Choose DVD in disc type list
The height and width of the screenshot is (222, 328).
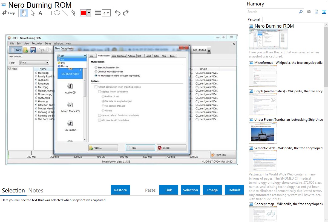[x=72, y=63]
